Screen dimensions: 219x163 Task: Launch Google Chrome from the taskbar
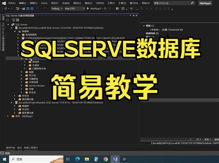(x=106, y=159)
